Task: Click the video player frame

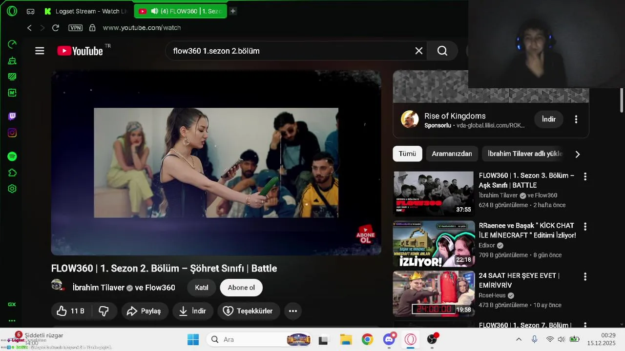Action: pyautogui.click(x=216, y=163)
